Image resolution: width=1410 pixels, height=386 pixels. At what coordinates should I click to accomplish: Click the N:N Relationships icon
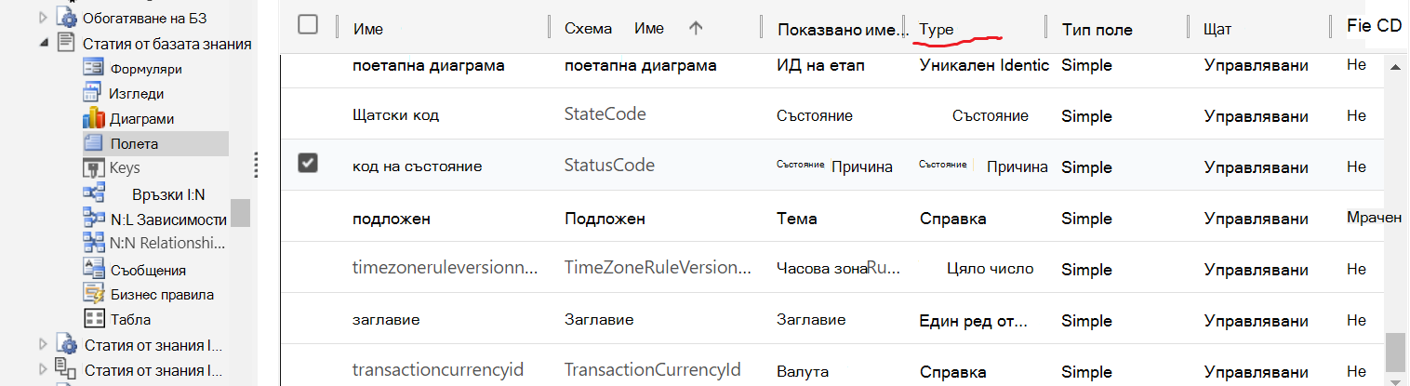93,243
